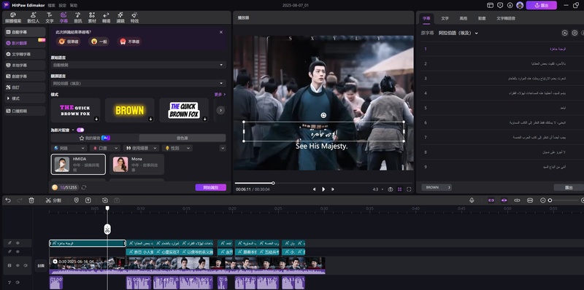Toggle visibility of the Arabic subtitle track
Screen dimensions: 584x290
pos(18,243)
